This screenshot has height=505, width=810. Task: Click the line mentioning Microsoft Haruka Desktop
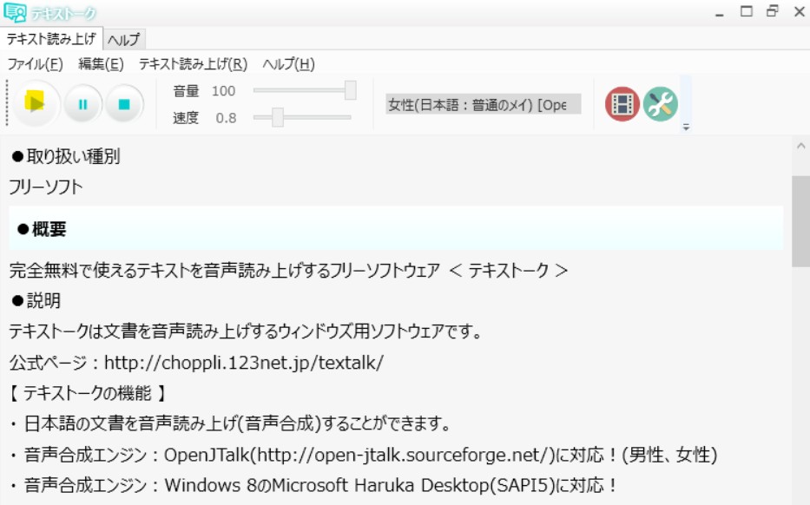tap(313, 485)
